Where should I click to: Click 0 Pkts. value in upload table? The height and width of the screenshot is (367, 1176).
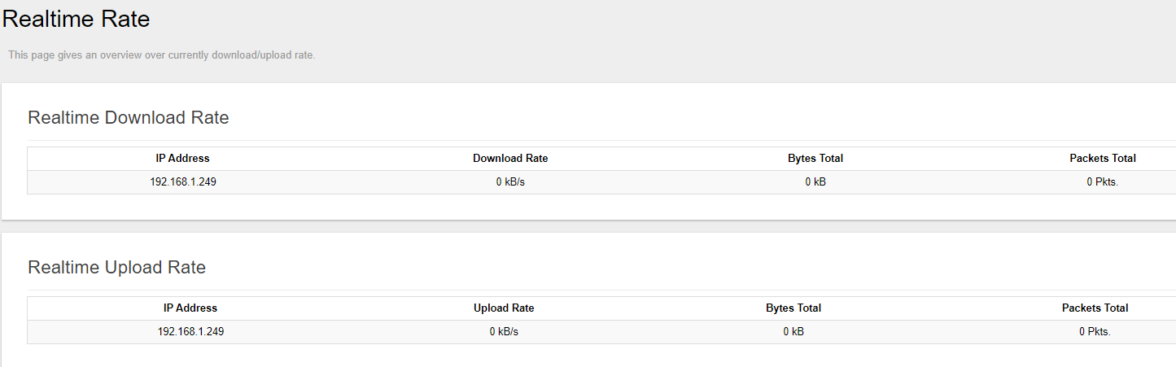(x=1095, y=332)
